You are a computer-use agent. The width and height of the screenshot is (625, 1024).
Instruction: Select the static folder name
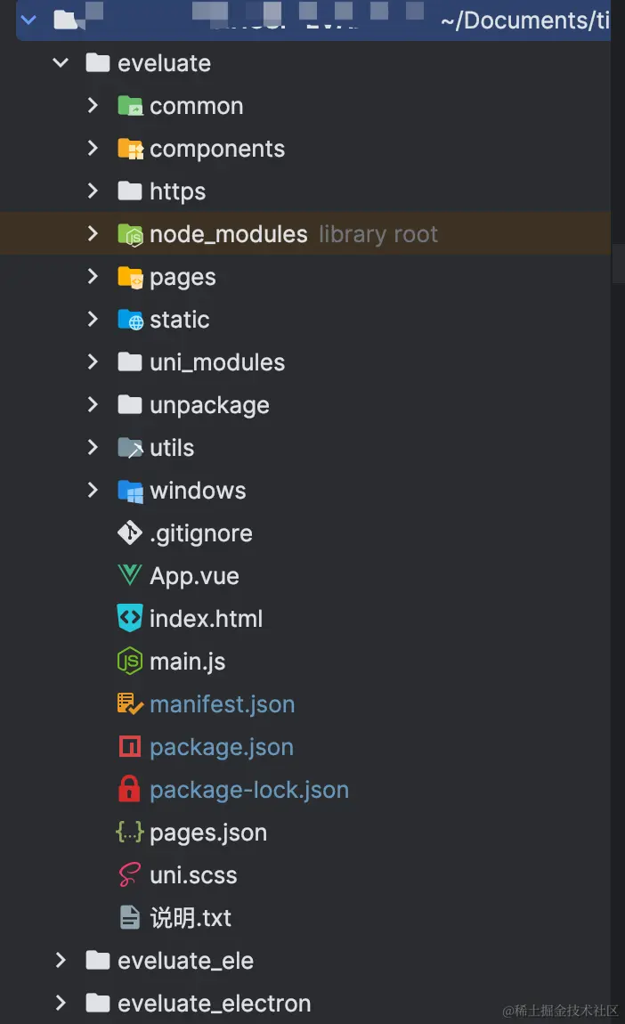180,320
